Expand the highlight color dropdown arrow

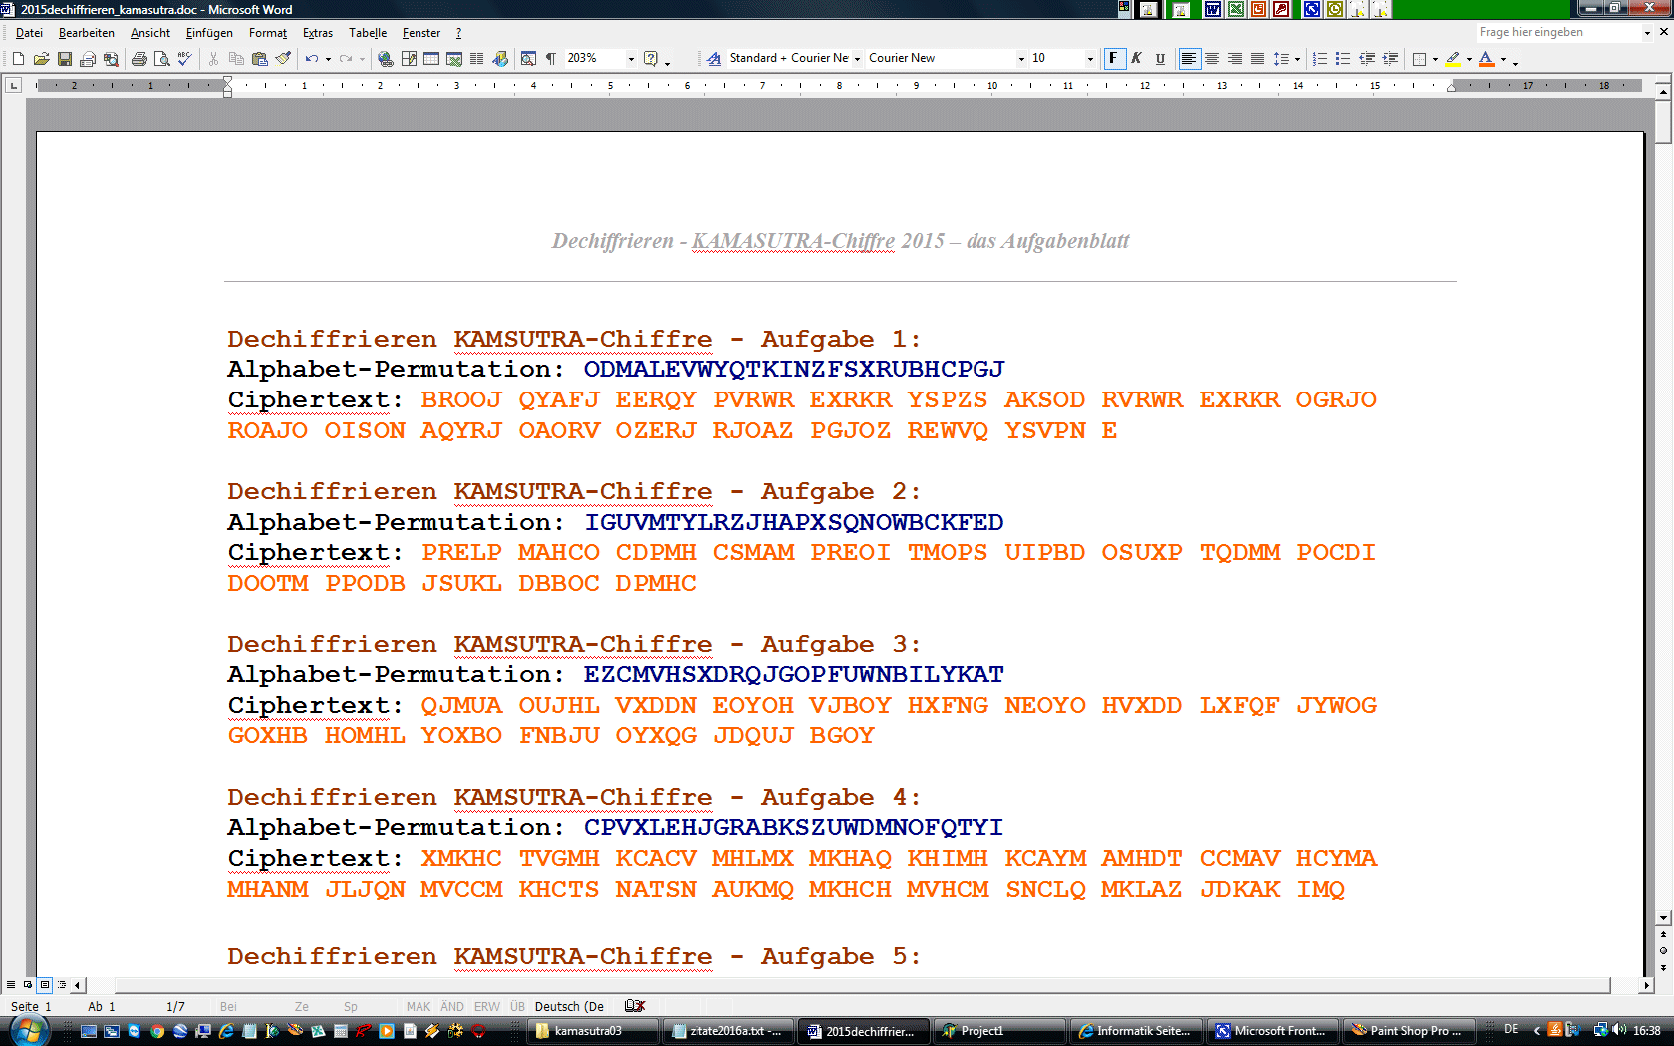tap(1469, 59)
